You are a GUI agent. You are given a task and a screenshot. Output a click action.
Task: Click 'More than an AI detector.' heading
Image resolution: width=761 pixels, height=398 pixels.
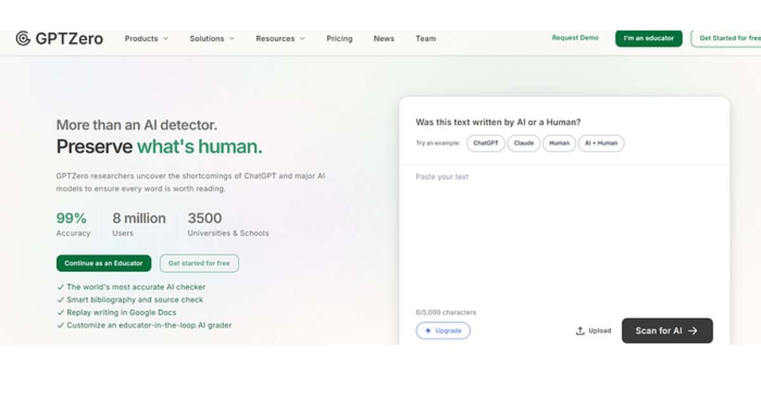136,125
